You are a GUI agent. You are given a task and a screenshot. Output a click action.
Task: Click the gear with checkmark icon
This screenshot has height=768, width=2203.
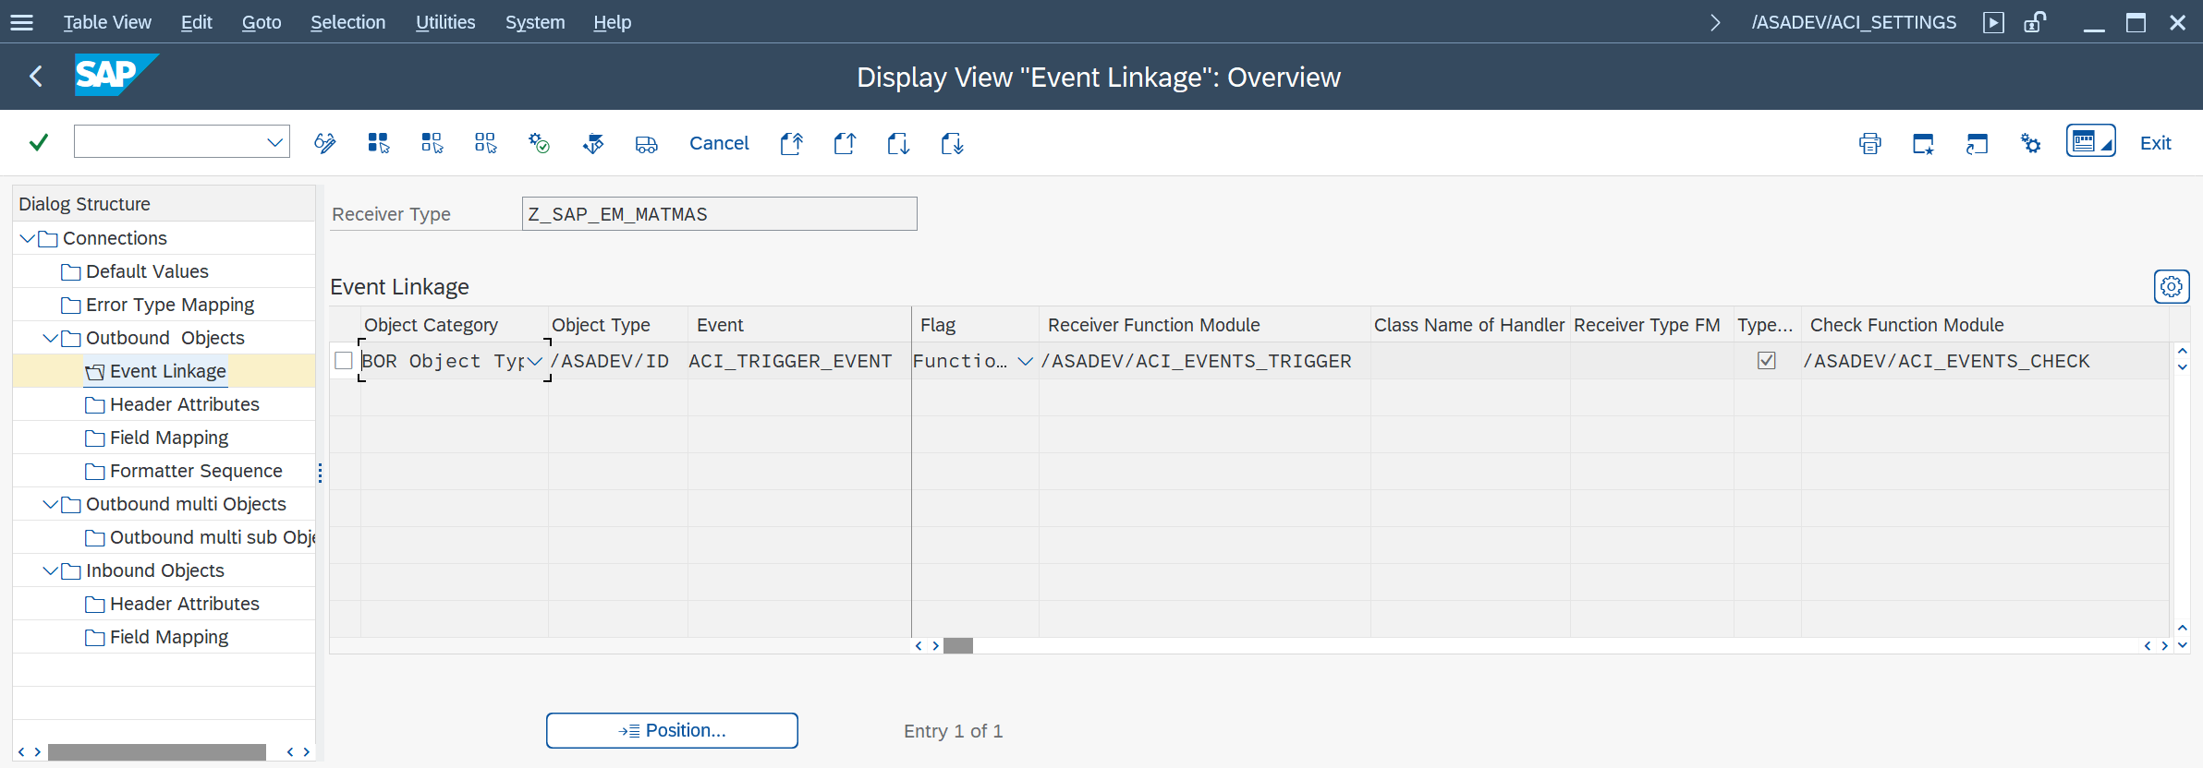tap(539, 143)
